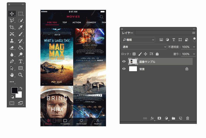Select the Content-Aware Move tool
The image size is (206, 138).
[x=12, y=34]
